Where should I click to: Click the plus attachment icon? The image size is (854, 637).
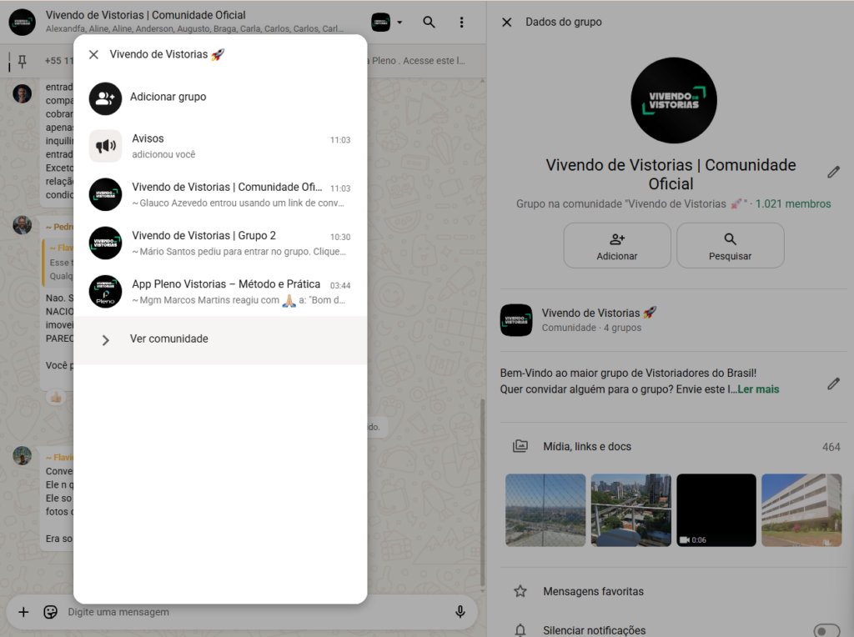23,612
